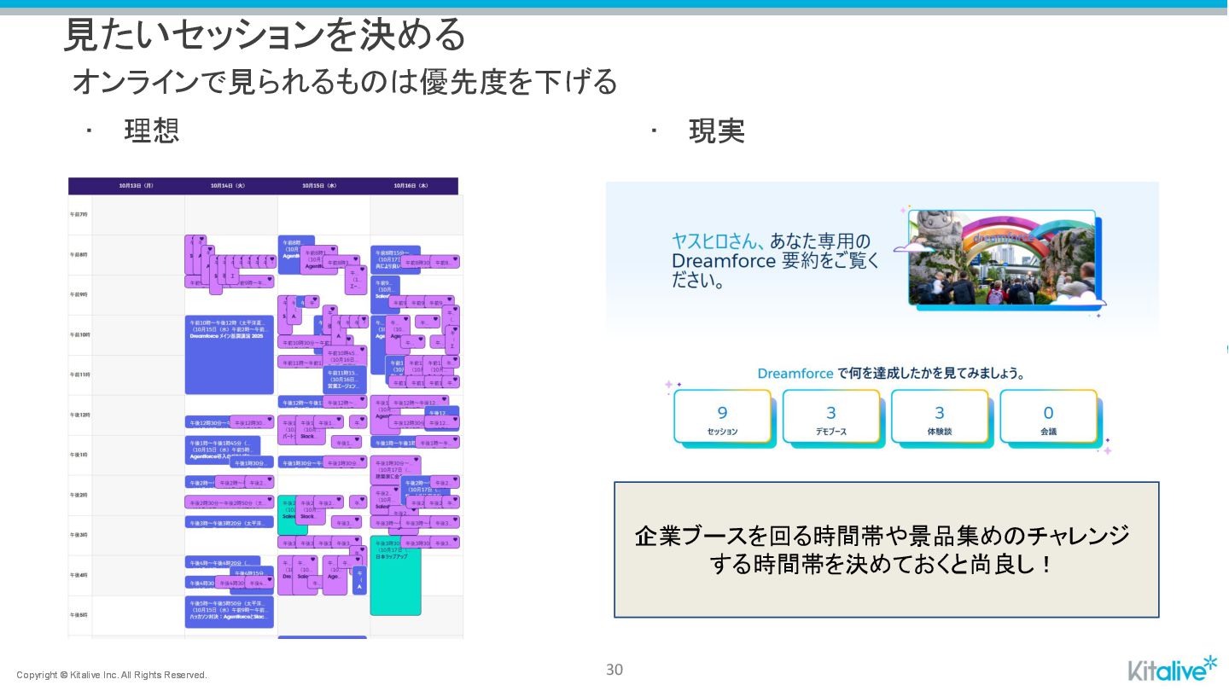Screen dimensions: 1229x691
Task: Click the 午前7時 time label
Action: click(x=79, y=214)
